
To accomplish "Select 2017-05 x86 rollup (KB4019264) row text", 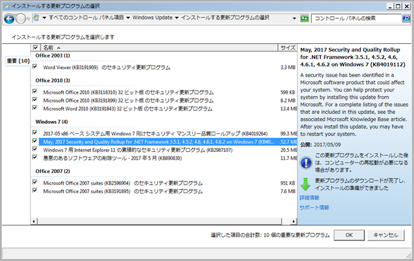I will (155, 134).
